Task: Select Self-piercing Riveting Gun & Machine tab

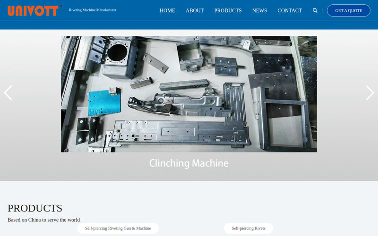Action: coord(118,228)
